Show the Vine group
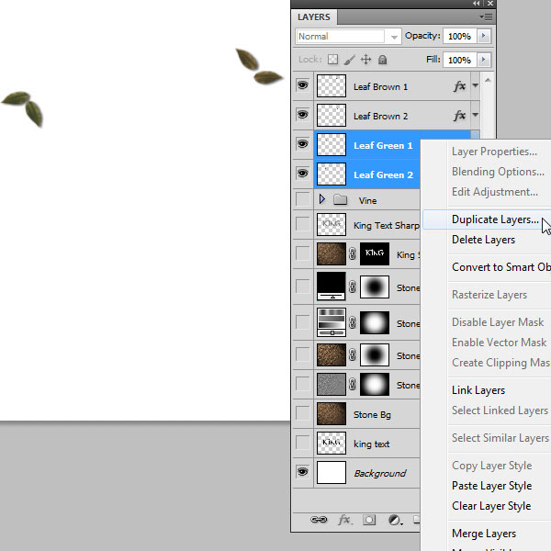The height and width of the screenshot is (551, 551). (x=302, y=199)
